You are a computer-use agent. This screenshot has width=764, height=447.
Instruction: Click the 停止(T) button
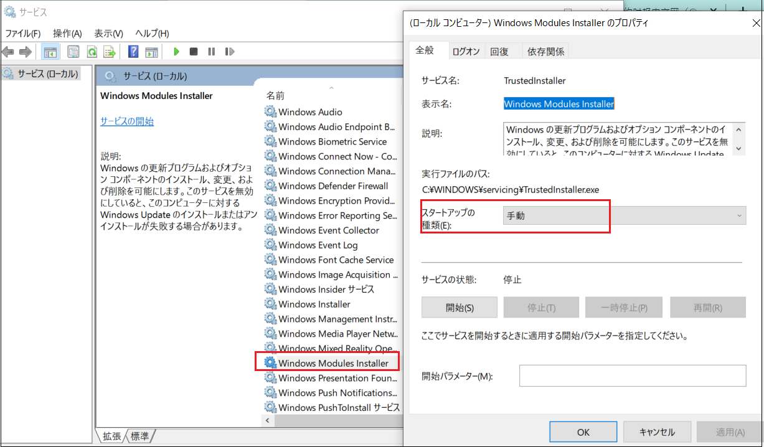[x=541, y=308]
